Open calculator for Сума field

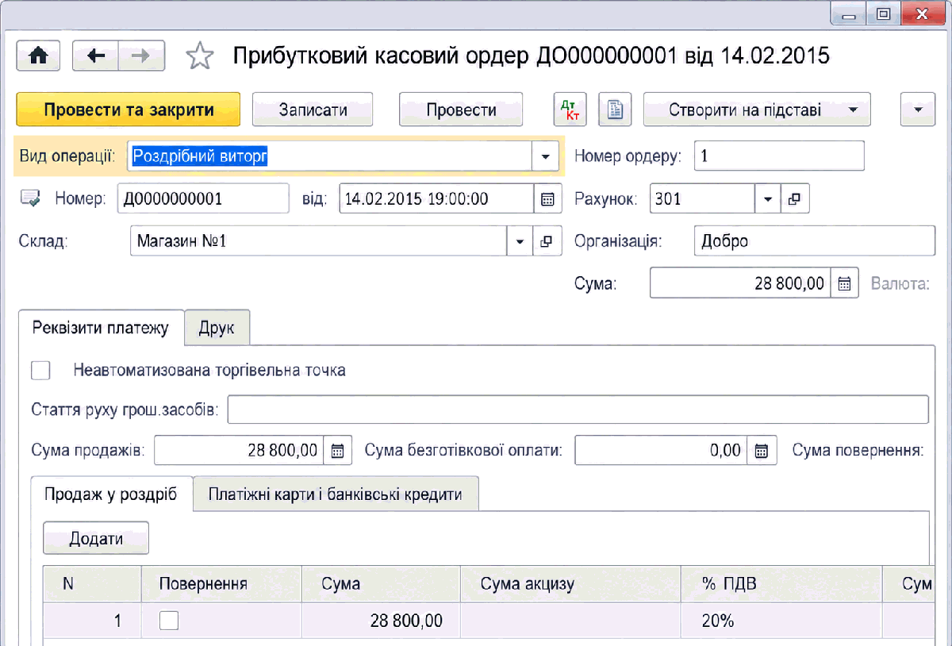[845, 283]
